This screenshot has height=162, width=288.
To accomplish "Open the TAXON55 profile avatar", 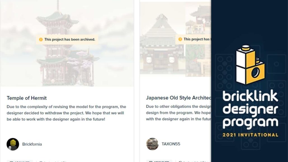I will click(152, 144).
